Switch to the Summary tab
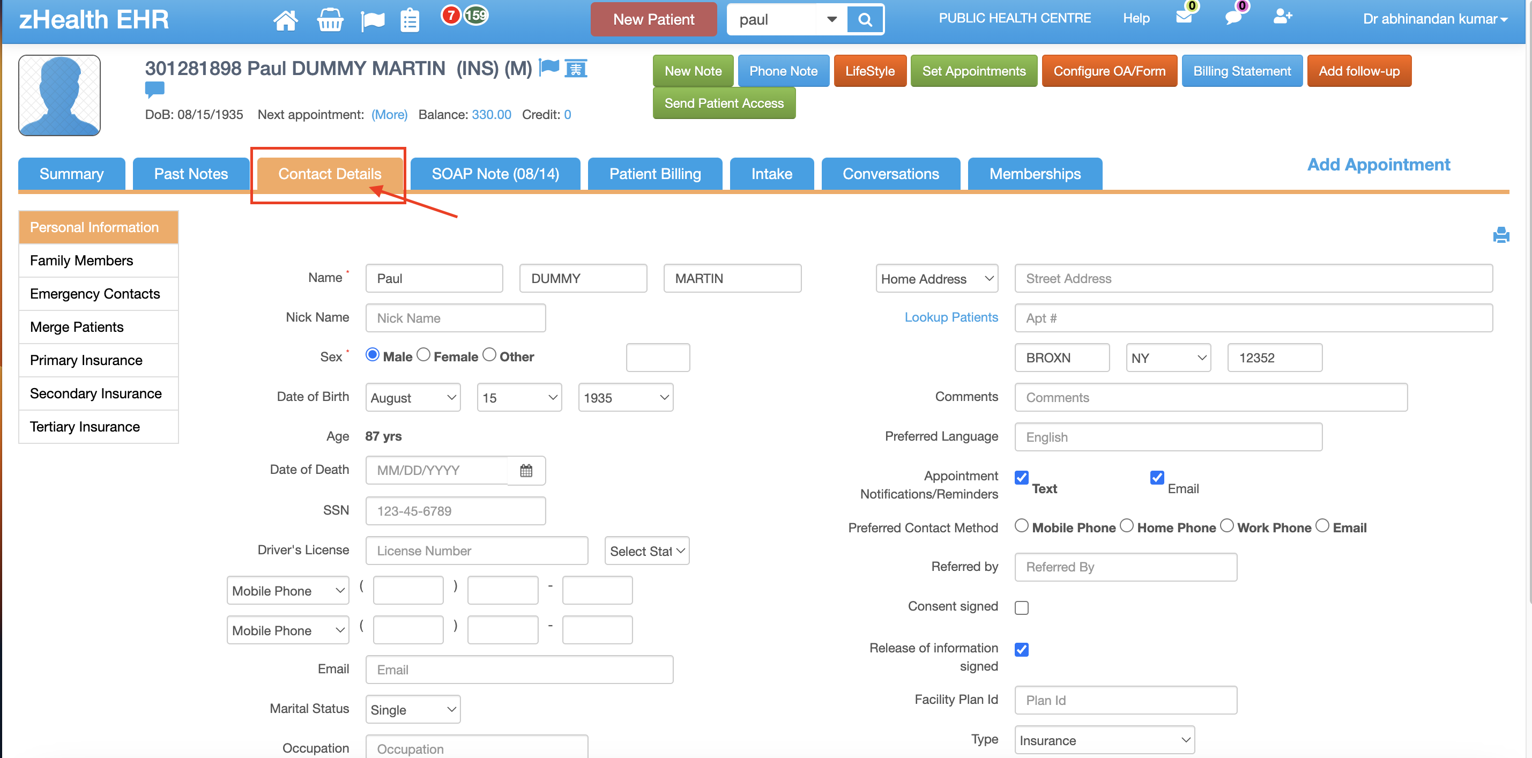This screenshot has height=758, width=1532. [x=71, y=174]
